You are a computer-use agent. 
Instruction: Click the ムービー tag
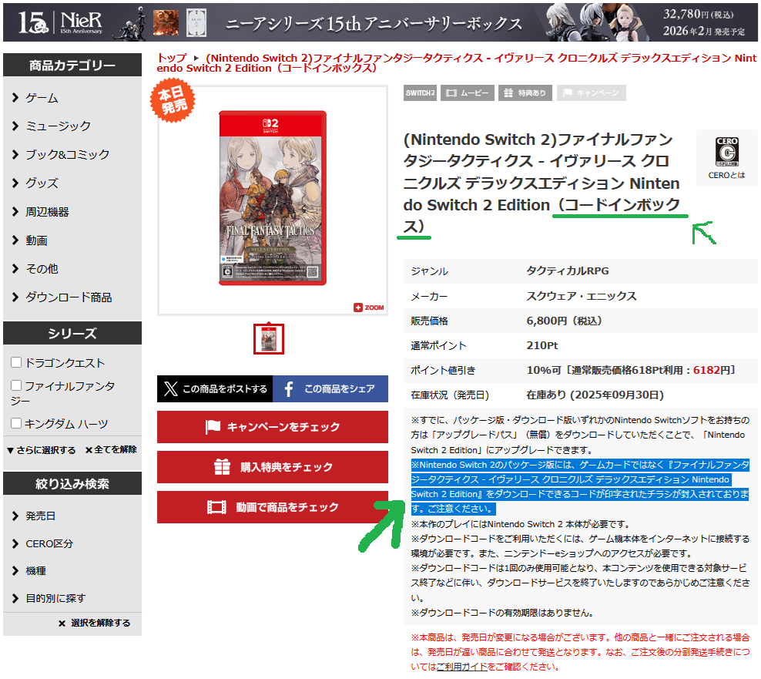coord(468,92)
